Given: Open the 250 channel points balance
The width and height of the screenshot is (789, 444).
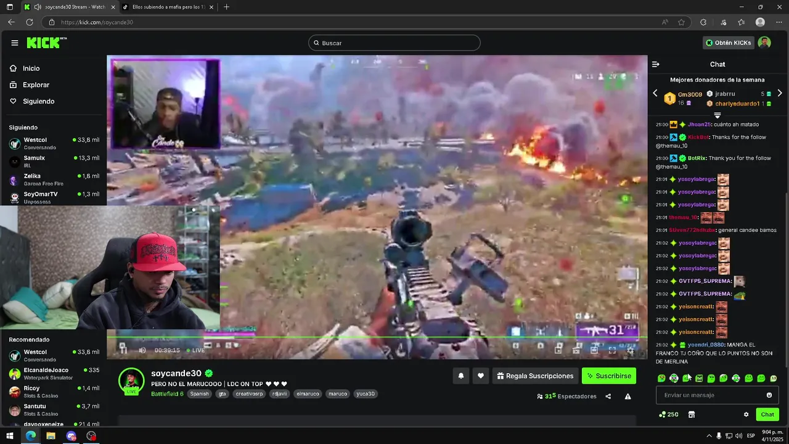Looking at the screenshot, I should [669, 414].
